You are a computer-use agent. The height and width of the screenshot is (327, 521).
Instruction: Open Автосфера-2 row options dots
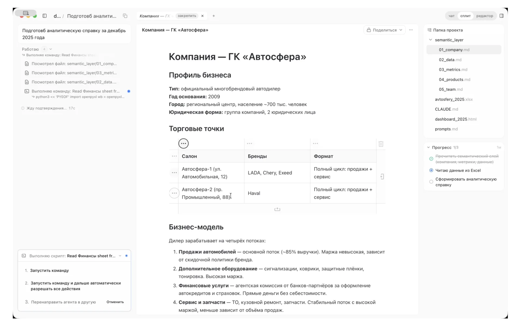(174, 193)
